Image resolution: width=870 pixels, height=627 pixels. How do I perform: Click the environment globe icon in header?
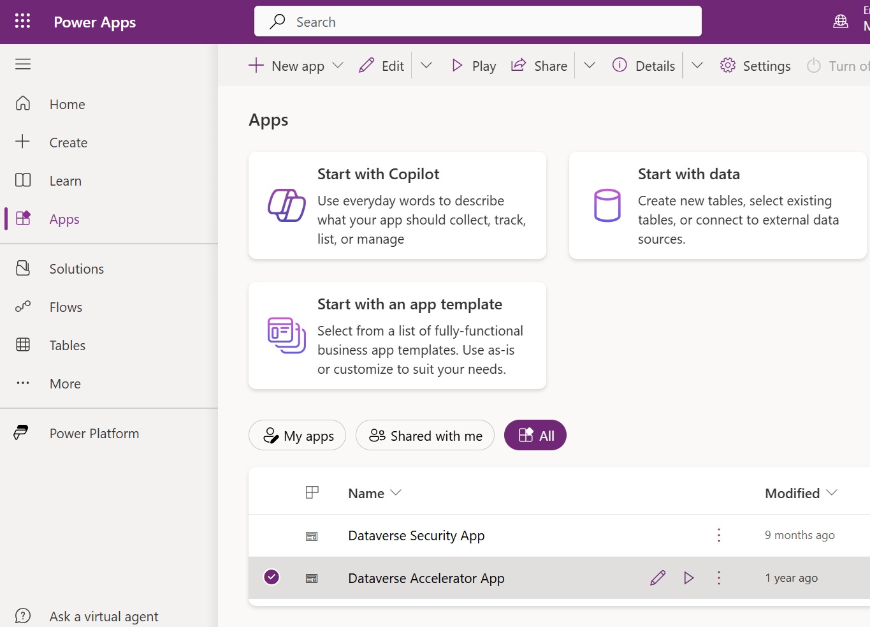click(841, 22)
